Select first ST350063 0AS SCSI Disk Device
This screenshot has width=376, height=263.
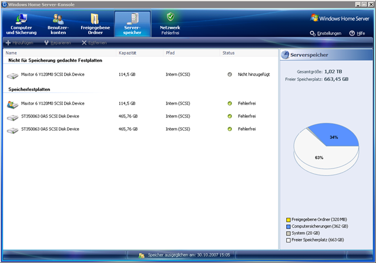141,116
